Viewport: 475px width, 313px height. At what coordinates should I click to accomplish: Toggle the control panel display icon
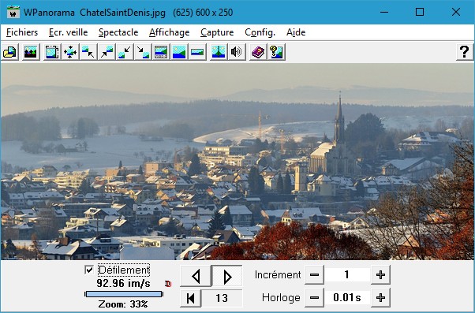click(x=161, y=52)
